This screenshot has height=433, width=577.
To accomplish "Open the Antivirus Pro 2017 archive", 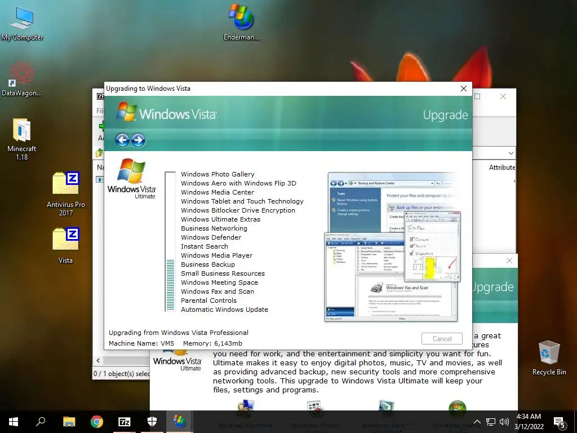I will point(66,195).
